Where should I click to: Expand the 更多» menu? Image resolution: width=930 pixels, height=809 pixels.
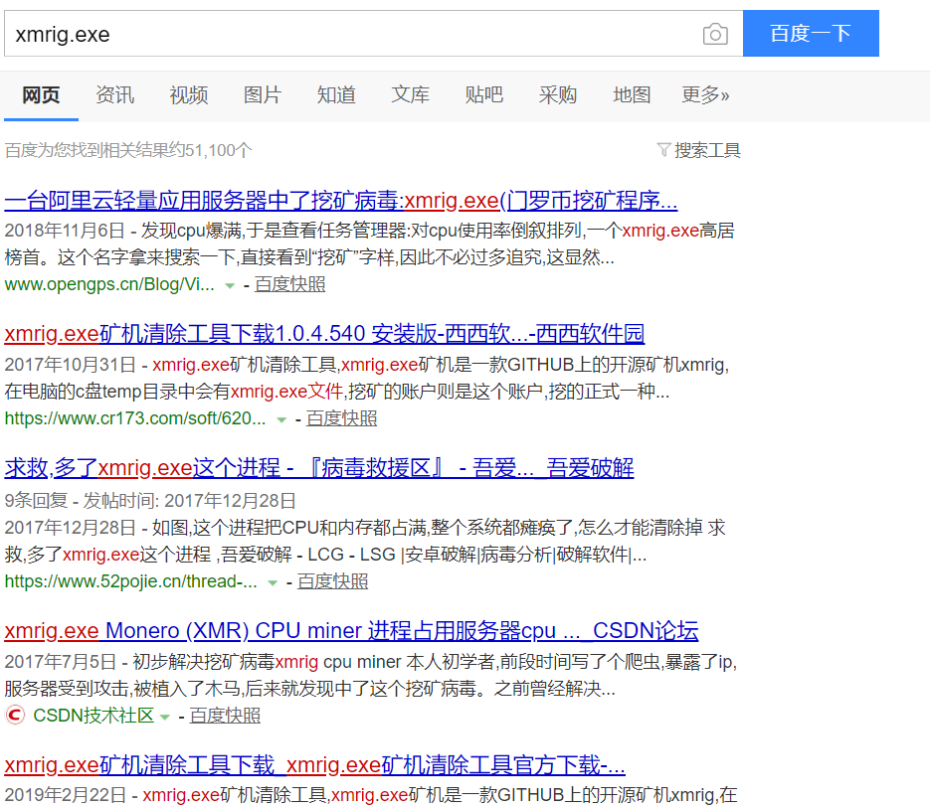coord(705,95)
